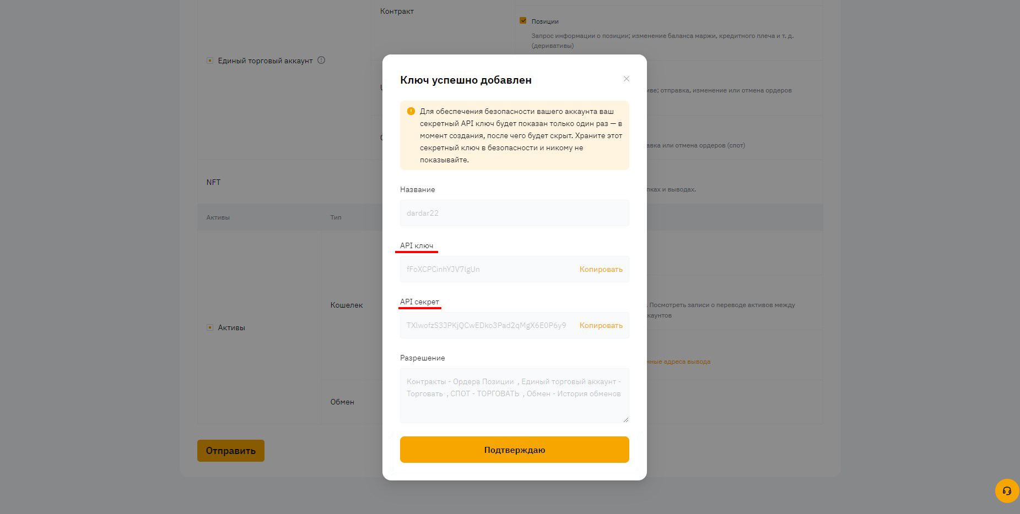Click the API key text field

pos(488,269)
